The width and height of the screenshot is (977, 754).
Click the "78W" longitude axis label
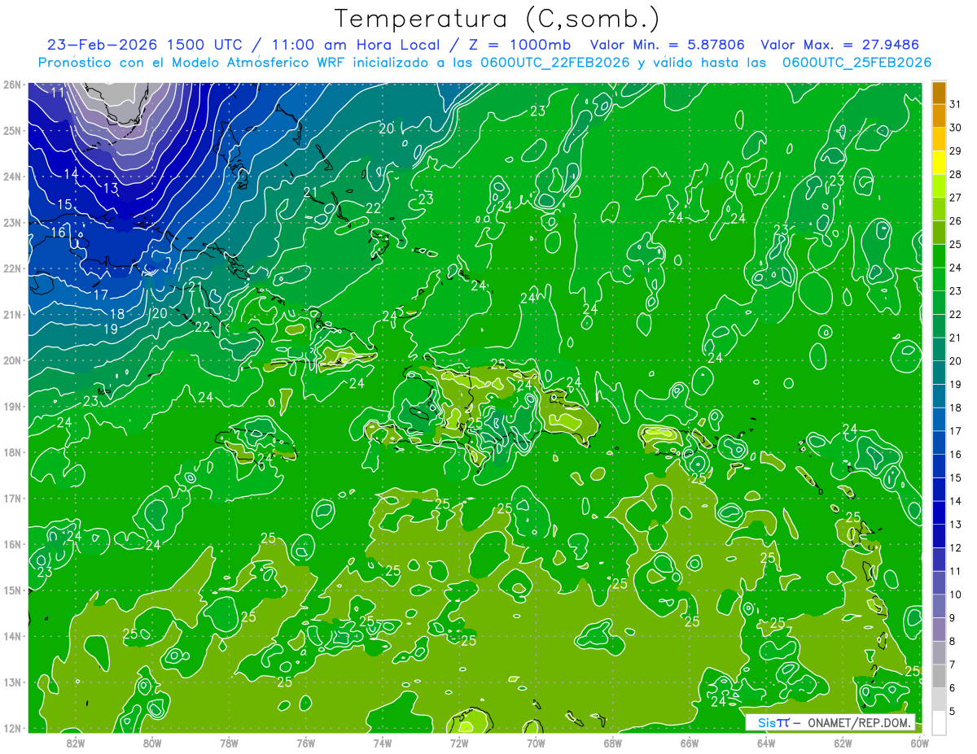(x=229, y=742)
